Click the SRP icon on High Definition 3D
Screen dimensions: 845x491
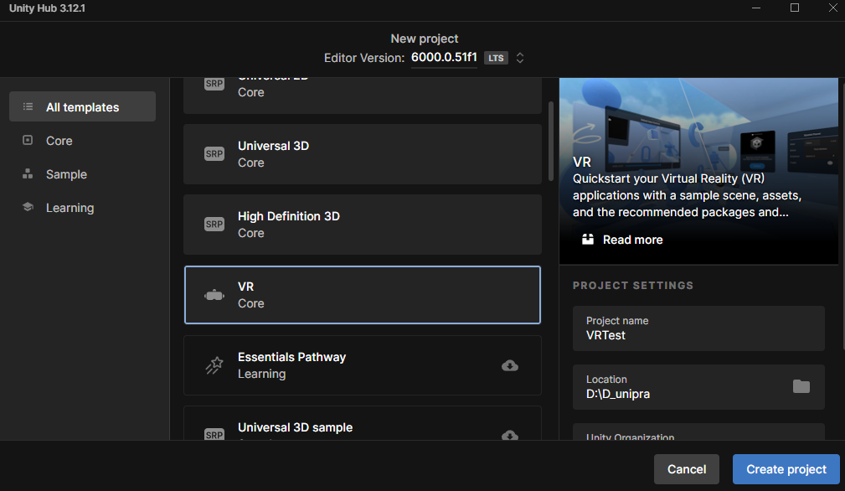[x=214, y=225]
